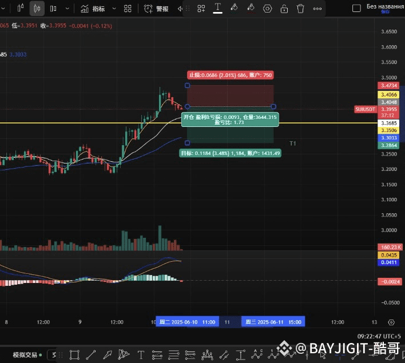405x363 pixels.
Task: Click the 160.23K volume label
Action: click(390, 247)
